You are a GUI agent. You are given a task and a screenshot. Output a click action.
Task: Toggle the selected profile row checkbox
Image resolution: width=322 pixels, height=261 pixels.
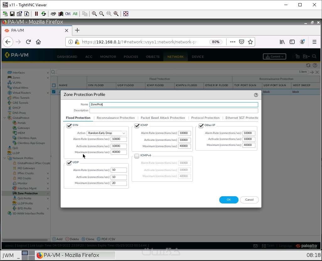click(54, 92)
